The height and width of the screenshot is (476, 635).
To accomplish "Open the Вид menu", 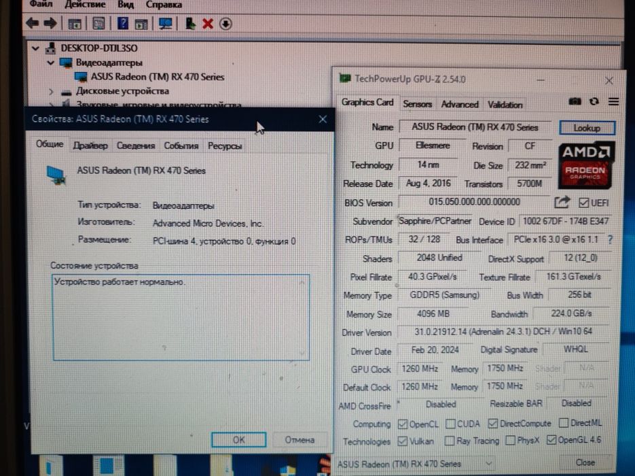I will coord(126,5).
